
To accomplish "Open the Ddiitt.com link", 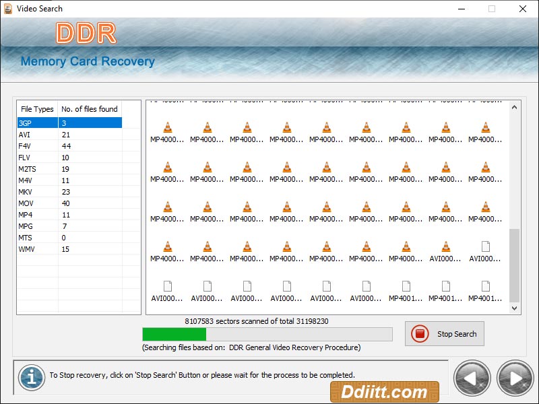I will tap(384, 392).
